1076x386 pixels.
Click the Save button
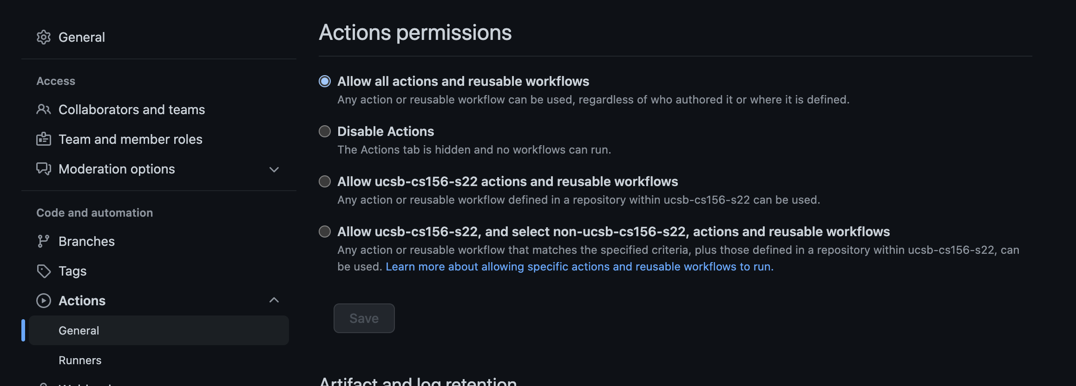point(364,318)
